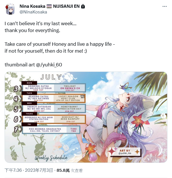
Task: Click the number 7 day marker in the schedule
Action: pyautogui.click(x=16, y=130)
